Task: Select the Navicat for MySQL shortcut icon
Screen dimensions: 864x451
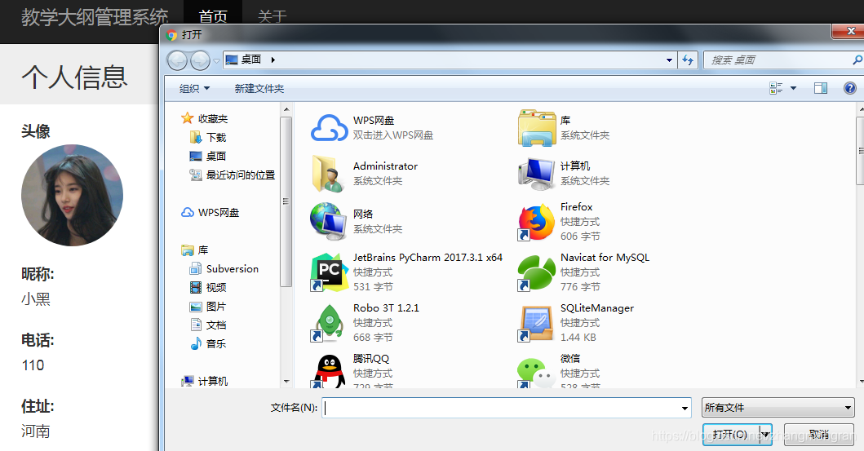Action: 537,272
